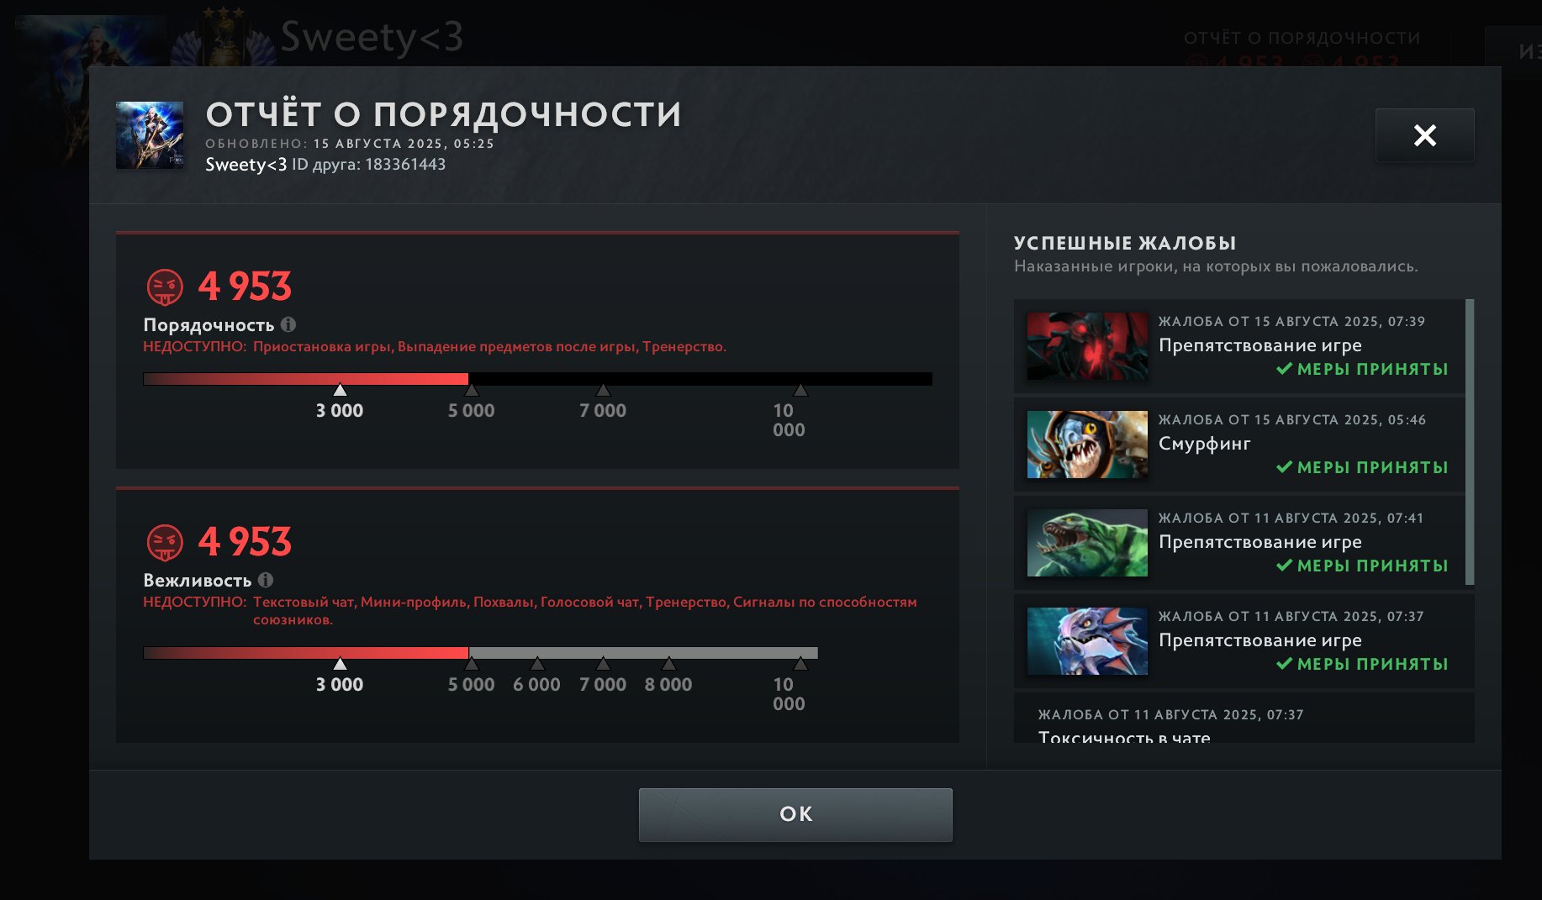Viewport: 1542px width, 900px height.
Task: Select the Shadow Fiend hero portrait complaint
Action: pyautogui.click(x=1087, y=346)
